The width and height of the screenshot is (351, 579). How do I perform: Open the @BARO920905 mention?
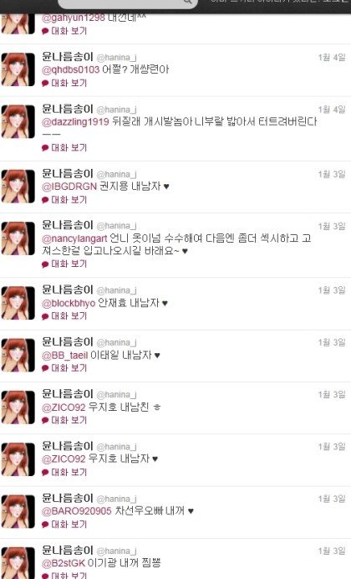tap(76, 511)
